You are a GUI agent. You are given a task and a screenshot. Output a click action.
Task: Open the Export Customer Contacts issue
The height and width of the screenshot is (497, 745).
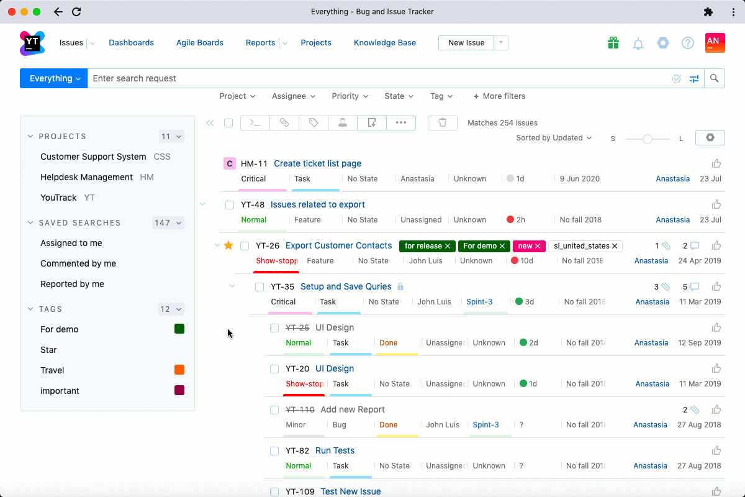[x=338, y=245]
